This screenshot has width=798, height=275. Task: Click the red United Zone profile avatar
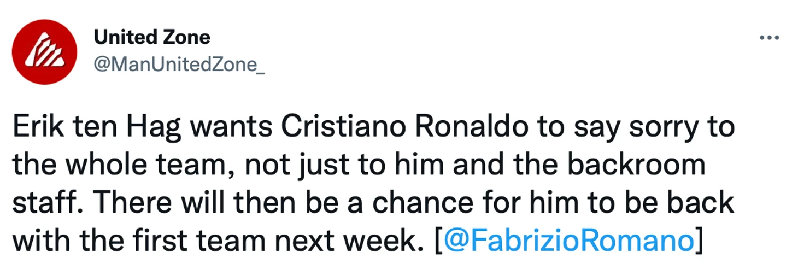tap(45, 54)
